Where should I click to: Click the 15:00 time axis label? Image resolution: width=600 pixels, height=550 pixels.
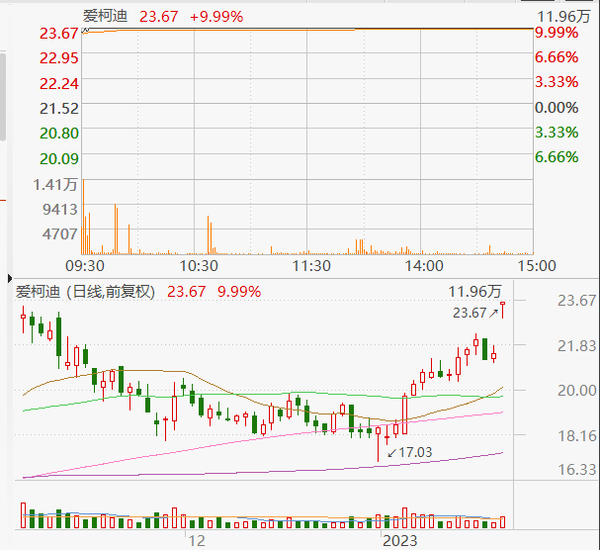(x=537, y=266)
